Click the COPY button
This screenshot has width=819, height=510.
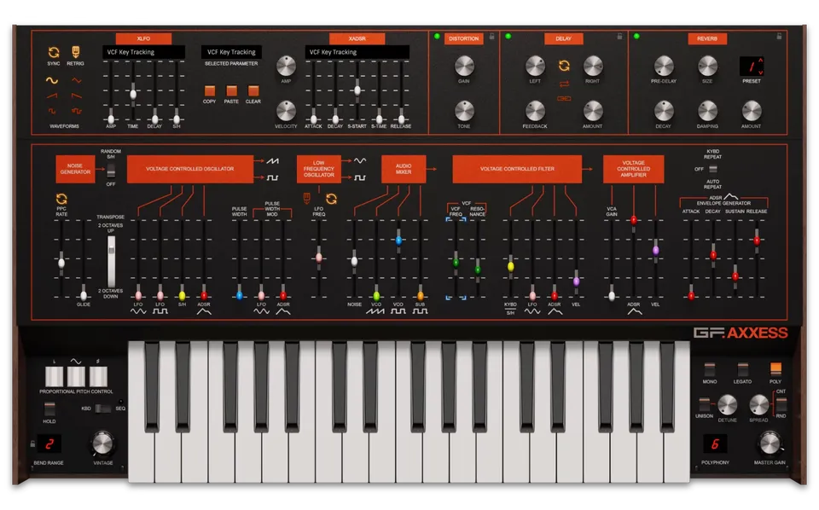coord(210,91)
